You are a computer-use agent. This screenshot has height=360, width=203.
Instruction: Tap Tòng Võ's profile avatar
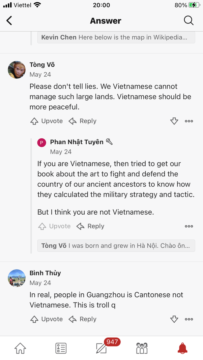17,70
